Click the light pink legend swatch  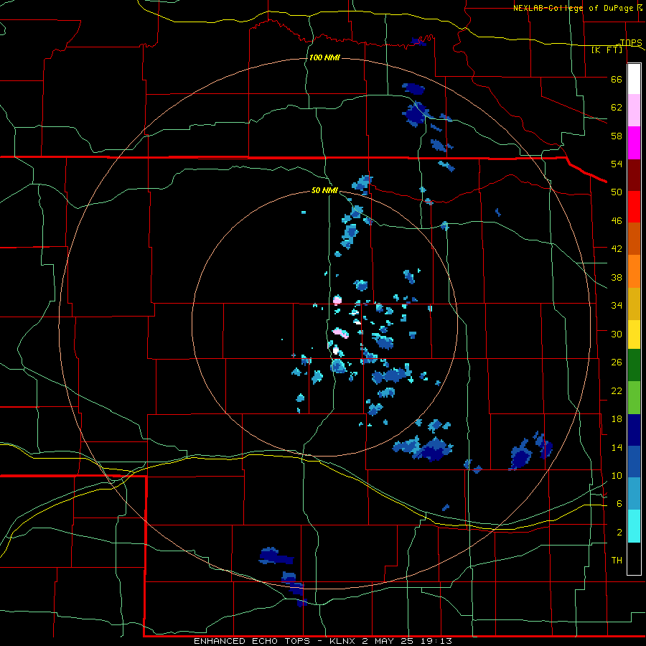click(634, 111)
